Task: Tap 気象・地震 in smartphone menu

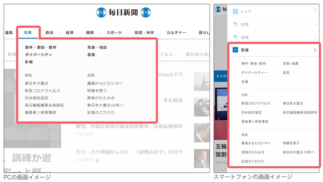Action: pos(290,63)
